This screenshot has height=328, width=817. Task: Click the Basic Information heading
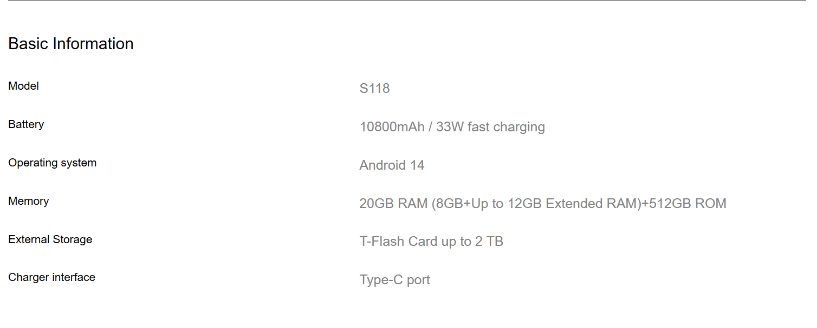click(x=71, y=44)
